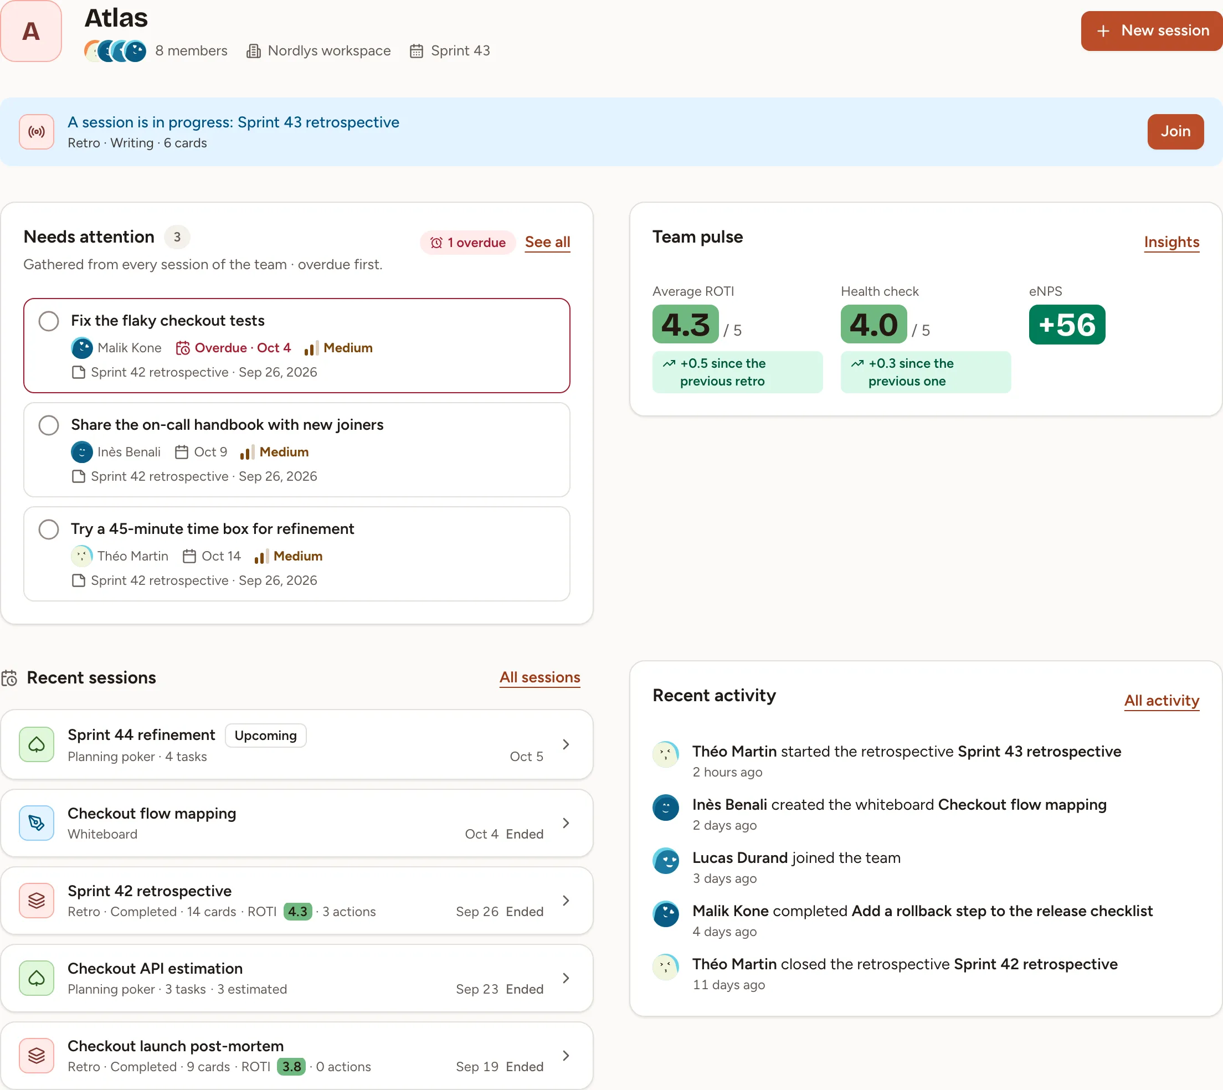Start a New session
Image resolution: width=1223 pixels, height=1090 pixels.
[x=1151, y=30]
